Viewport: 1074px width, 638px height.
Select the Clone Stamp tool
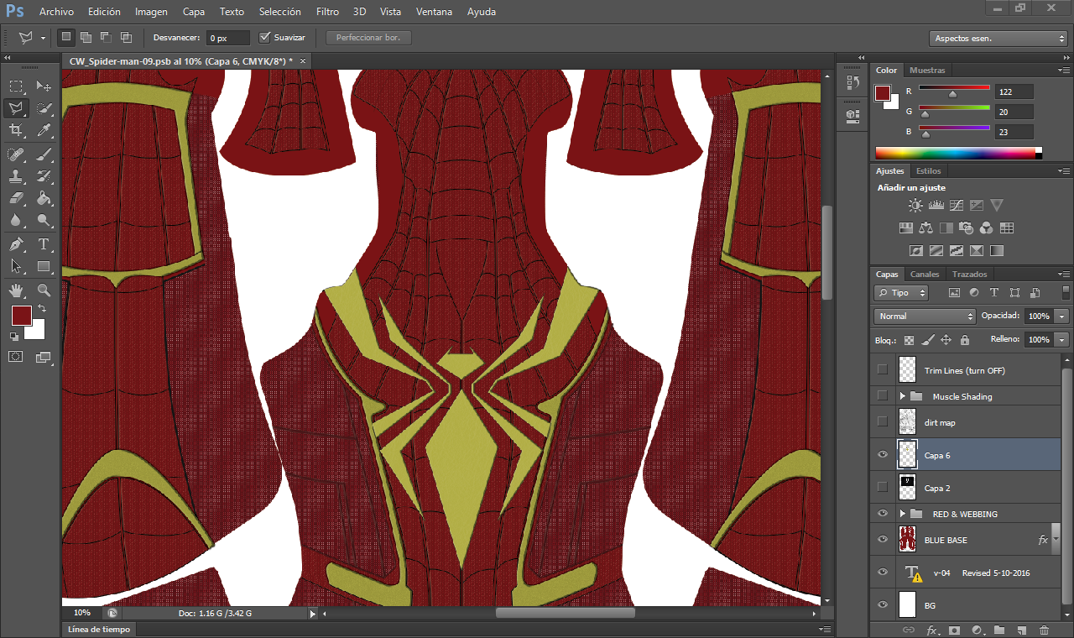[16, 176]
